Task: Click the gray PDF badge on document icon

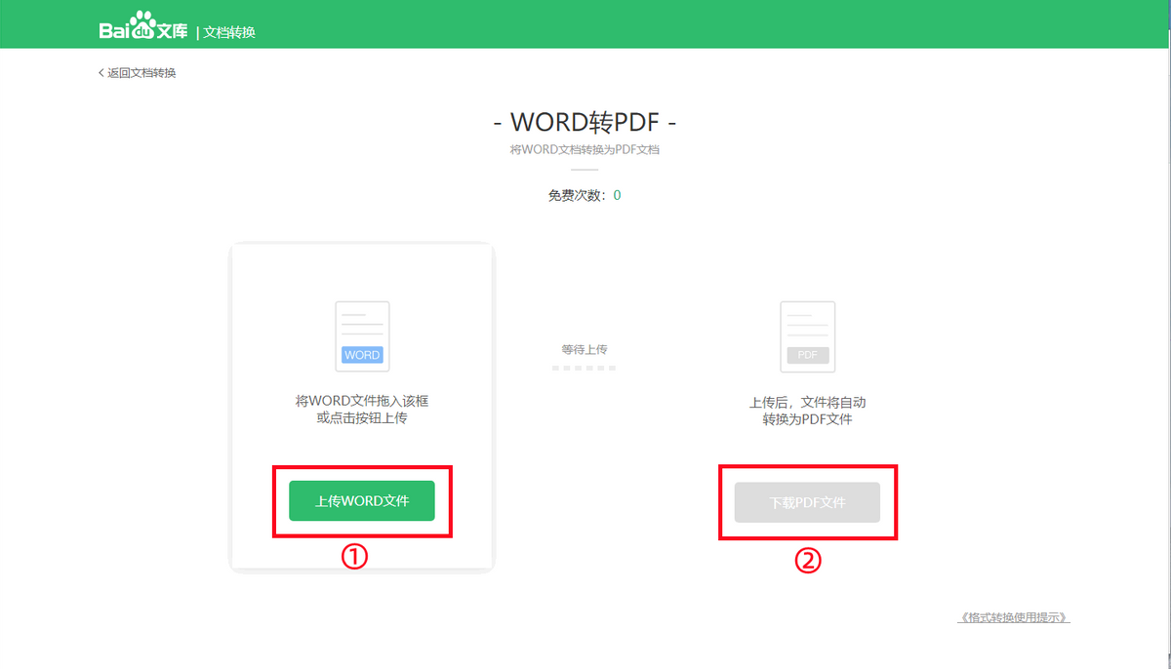Action: point(807,355)
